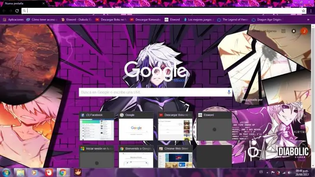Image resolution: width=315 pixels, height=177 pixels.
Task: Open Google notifications bell
Action: tap(294, 31)
